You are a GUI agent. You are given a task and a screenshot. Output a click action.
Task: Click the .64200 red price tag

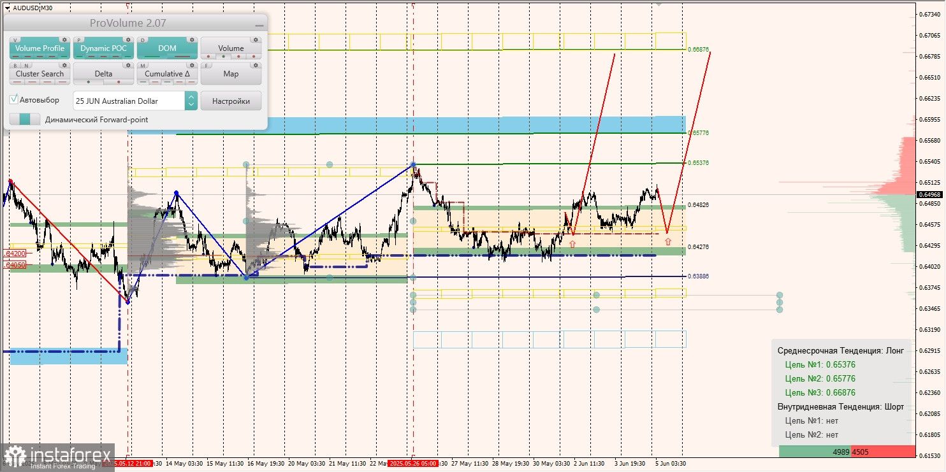pyautogui.click(x=15, y=254)
